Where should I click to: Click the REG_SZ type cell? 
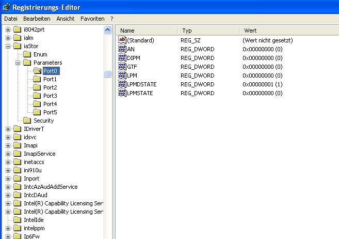tap(190, 40)
